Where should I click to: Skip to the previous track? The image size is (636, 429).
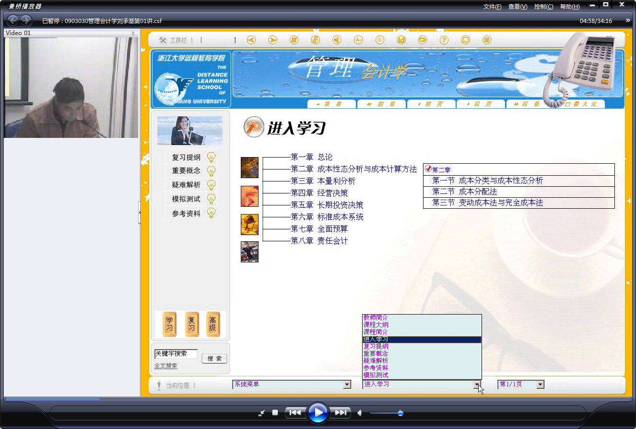click(295, 412)
